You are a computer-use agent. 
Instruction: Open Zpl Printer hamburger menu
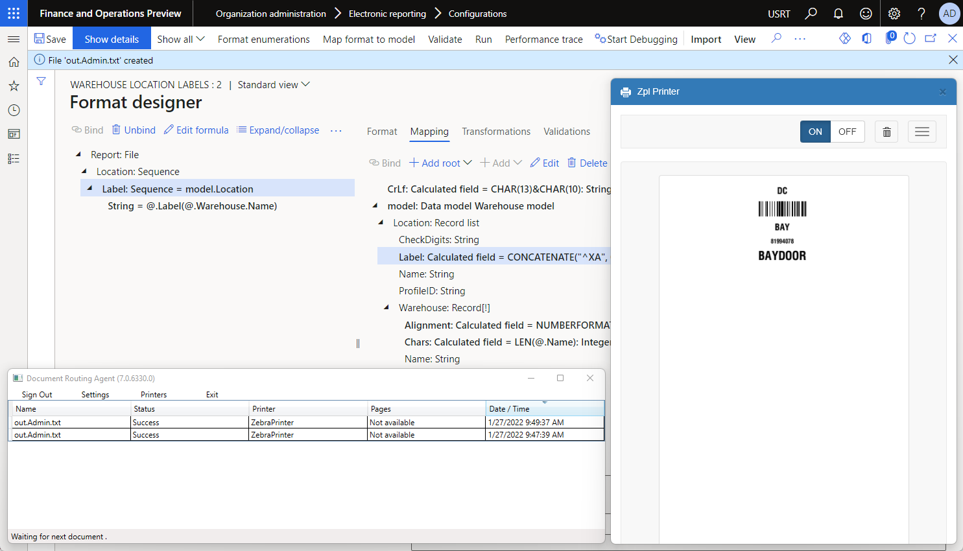(x=922, y=132)
